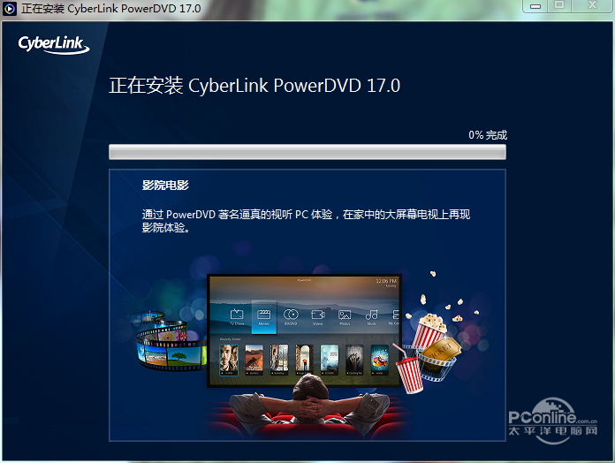Image resolution: width=615 pixels, height=463 pixels.
Task: Select the highlighted Movies icon in the preview
Action: point(264,317)
